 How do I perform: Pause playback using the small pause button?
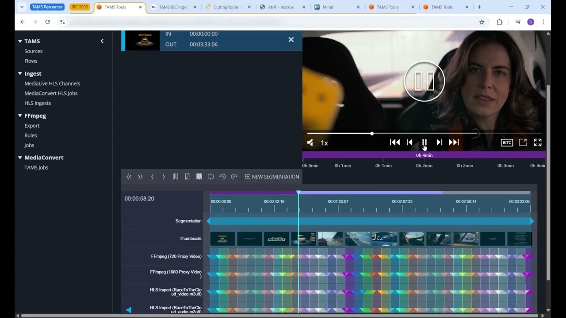424,142
